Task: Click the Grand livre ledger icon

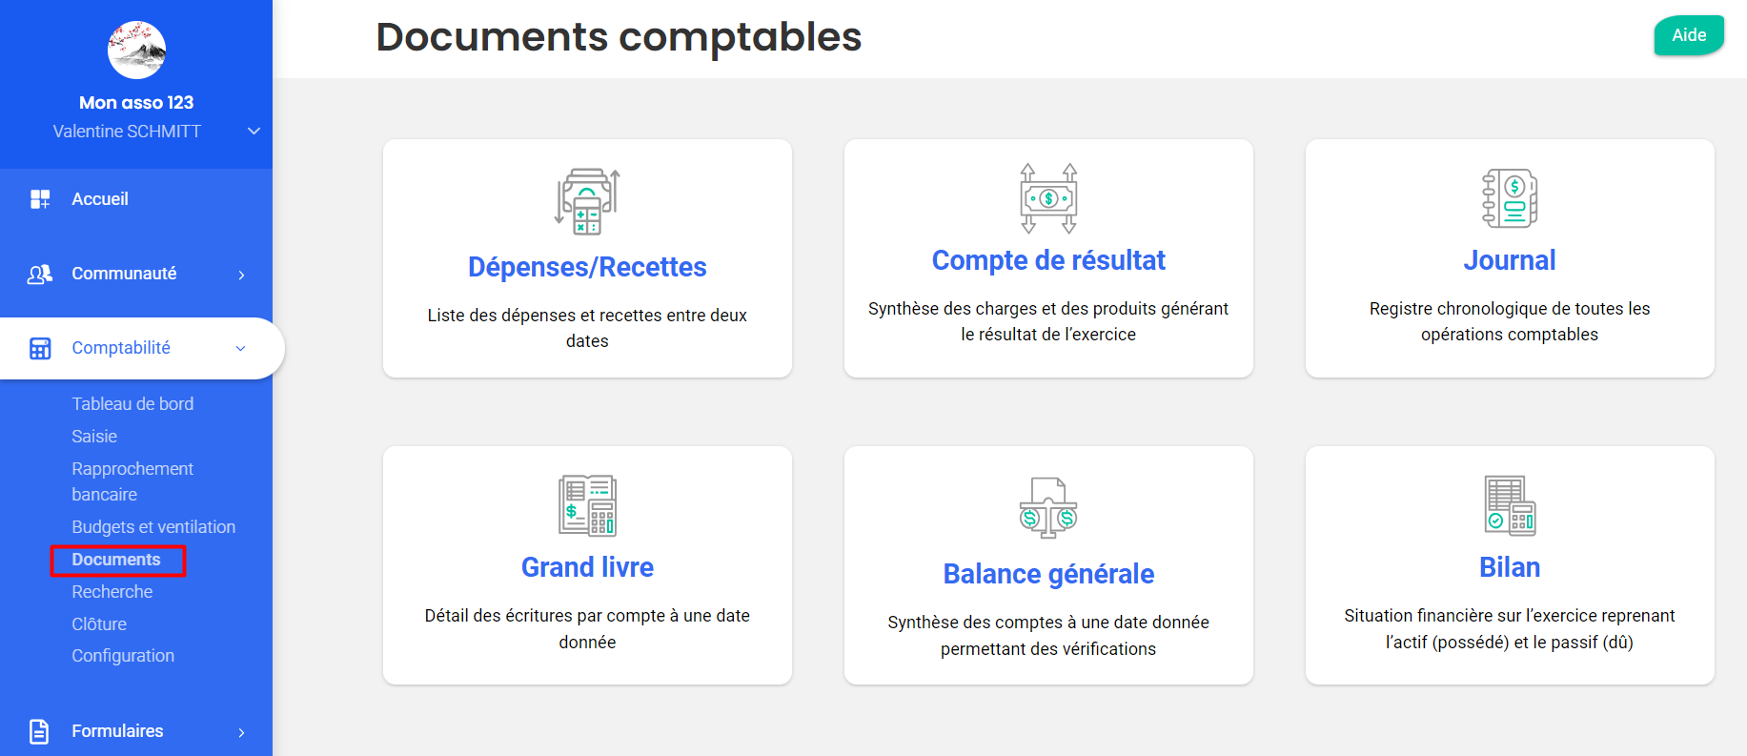Action: [587, 505]
